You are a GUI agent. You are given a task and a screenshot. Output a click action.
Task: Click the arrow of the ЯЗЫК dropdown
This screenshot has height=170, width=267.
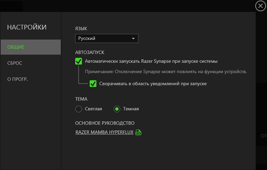[x=133, y=38]
